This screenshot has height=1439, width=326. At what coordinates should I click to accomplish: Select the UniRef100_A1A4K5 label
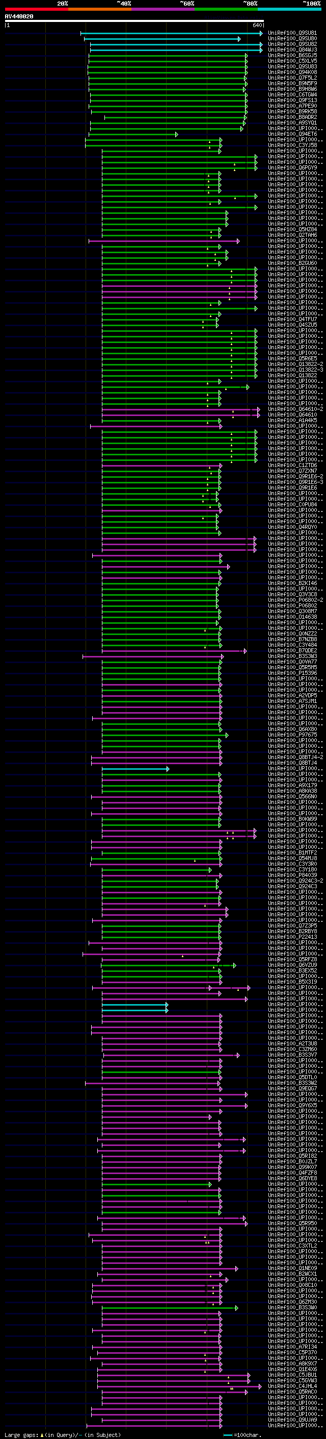292,420
